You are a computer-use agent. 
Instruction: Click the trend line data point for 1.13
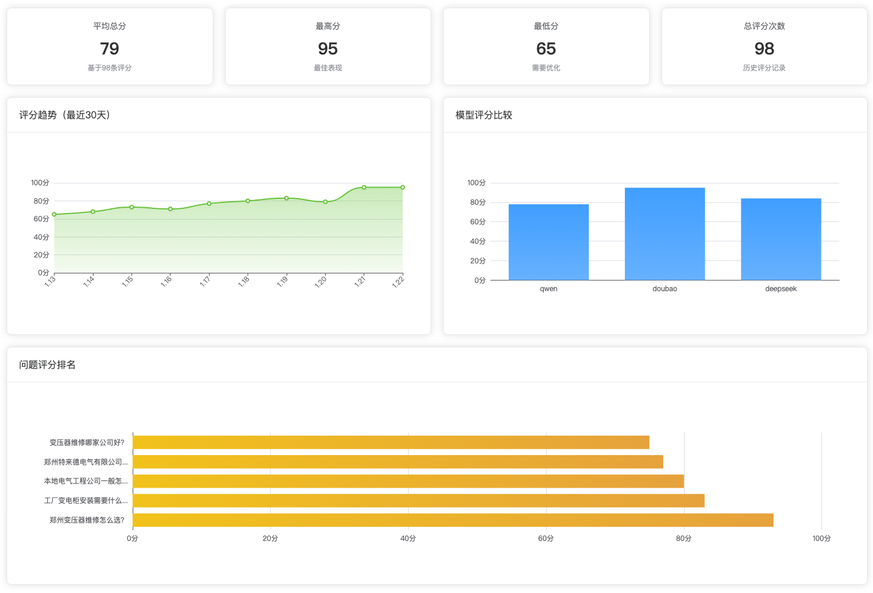54,214
